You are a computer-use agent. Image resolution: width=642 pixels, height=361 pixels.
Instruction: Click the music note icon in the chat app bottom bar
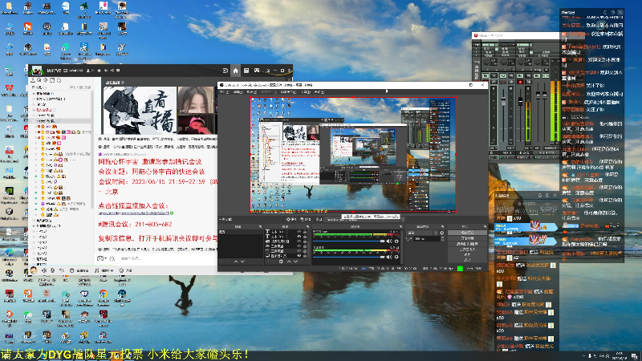(96, 270)
